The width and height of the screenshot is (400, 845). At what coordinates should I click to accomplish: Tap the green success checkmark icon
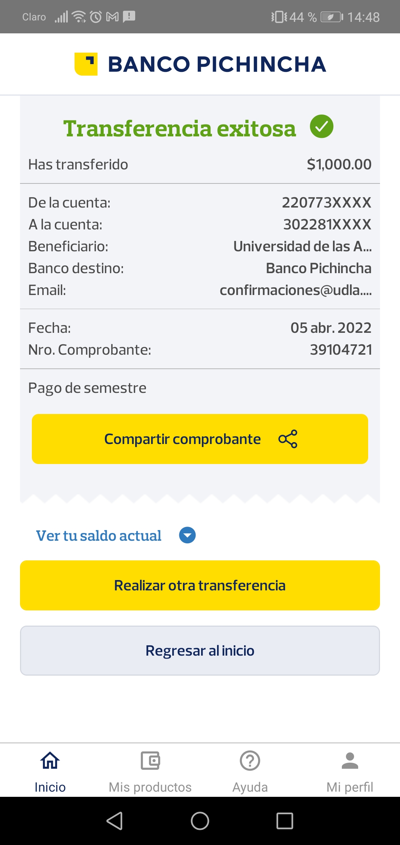(321, 126)
